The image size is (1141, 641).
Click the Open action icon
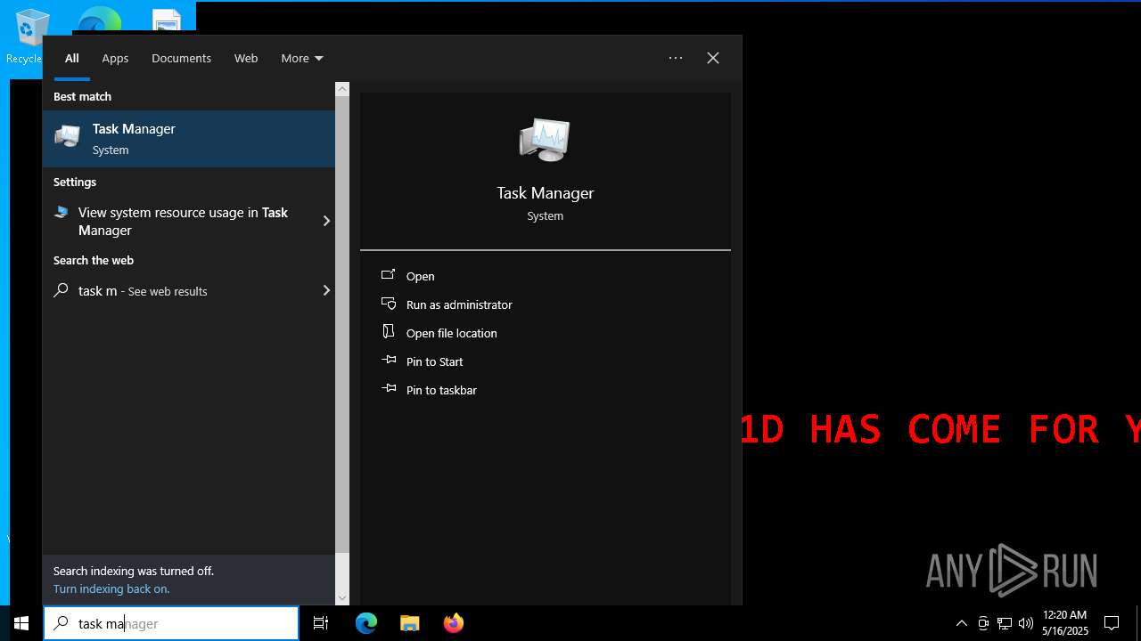(389, 275)
